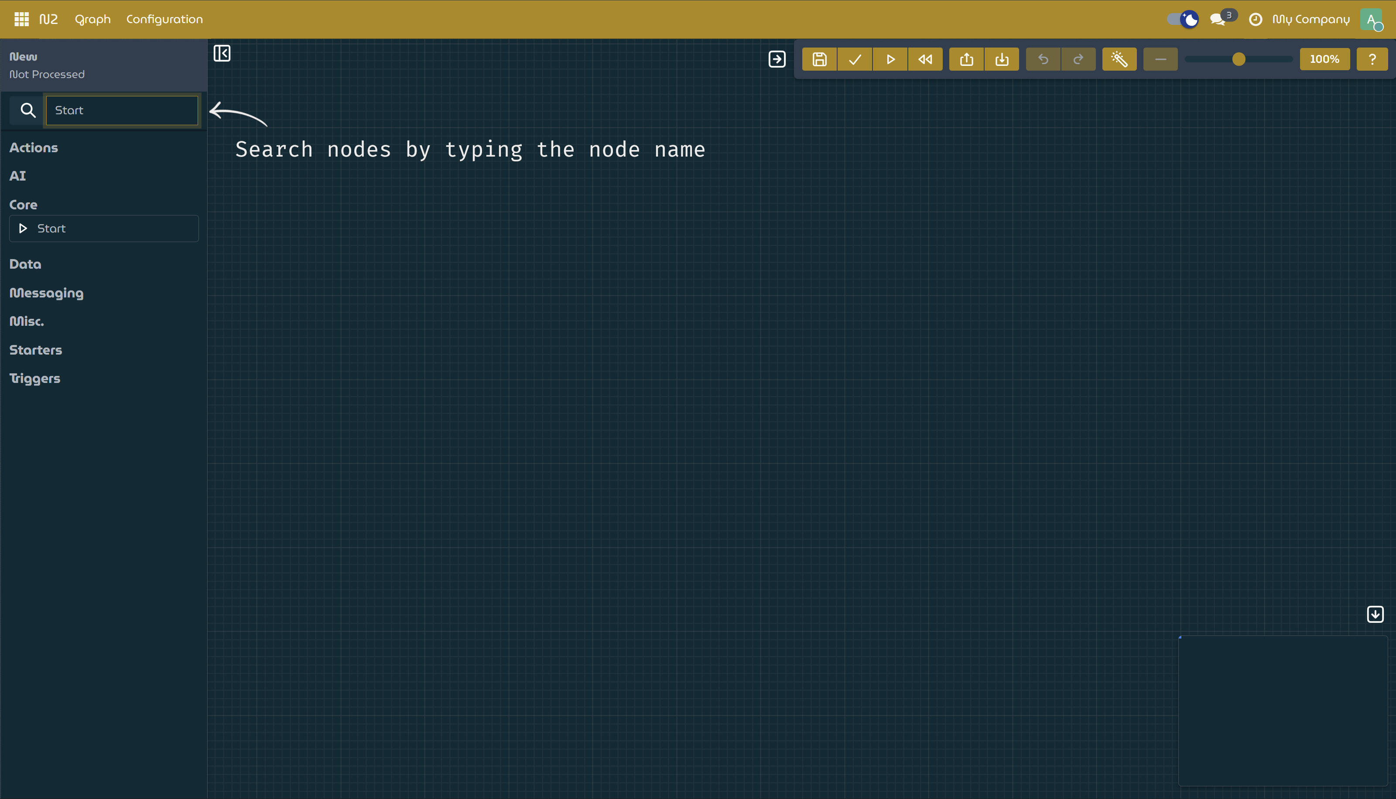Image resolution: width=1396 pixels, height=799 pixels.
Task: Save the current graph
Action: pos(819,59)
